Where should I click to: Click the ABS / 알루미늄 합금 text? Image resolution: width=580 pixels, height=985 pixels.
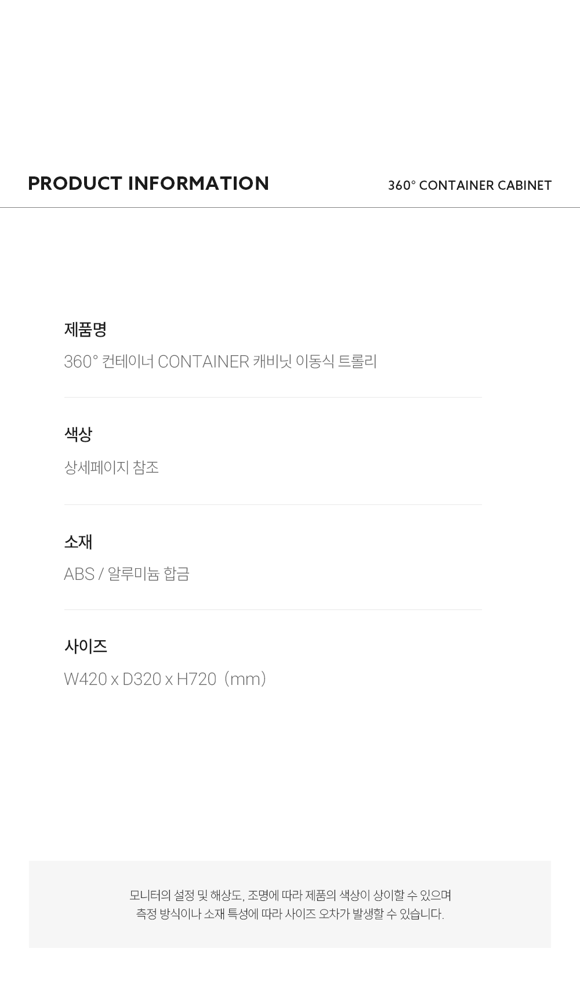[127, 574]
